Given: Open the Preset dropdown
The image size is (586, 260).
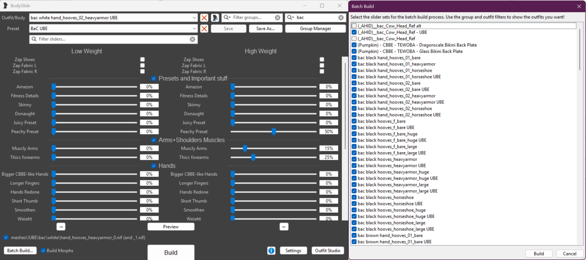Looking at the screenshot, I should pyautogui.click(x=194, y=28).
